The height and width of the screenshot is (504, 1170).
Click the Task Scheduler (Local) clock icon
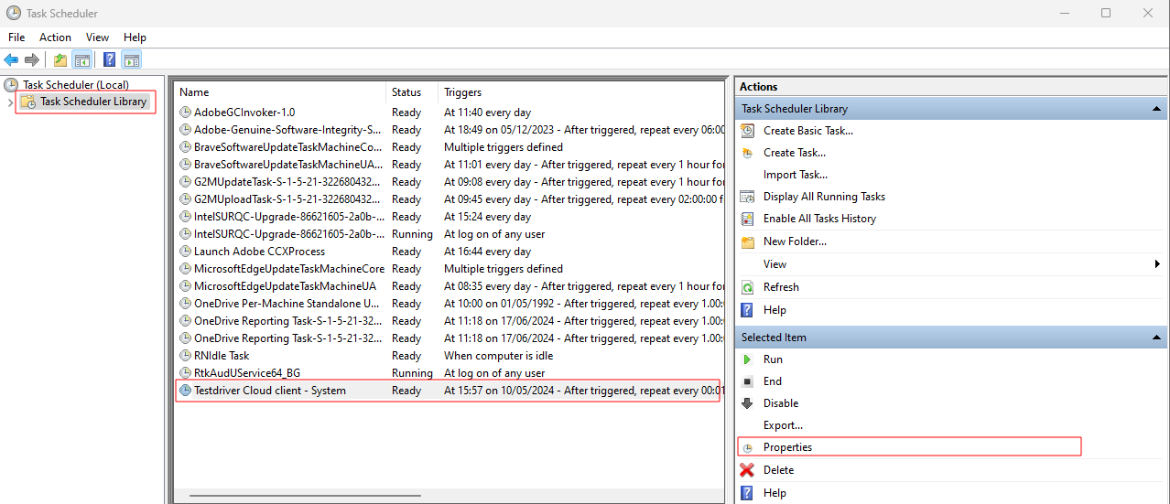(x=11, y=85)
